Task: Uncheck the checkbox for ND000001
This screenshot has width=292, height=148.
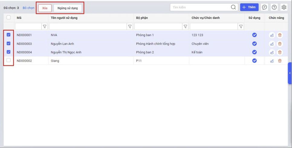Action: pyautogui.click(x=8, y=35)
